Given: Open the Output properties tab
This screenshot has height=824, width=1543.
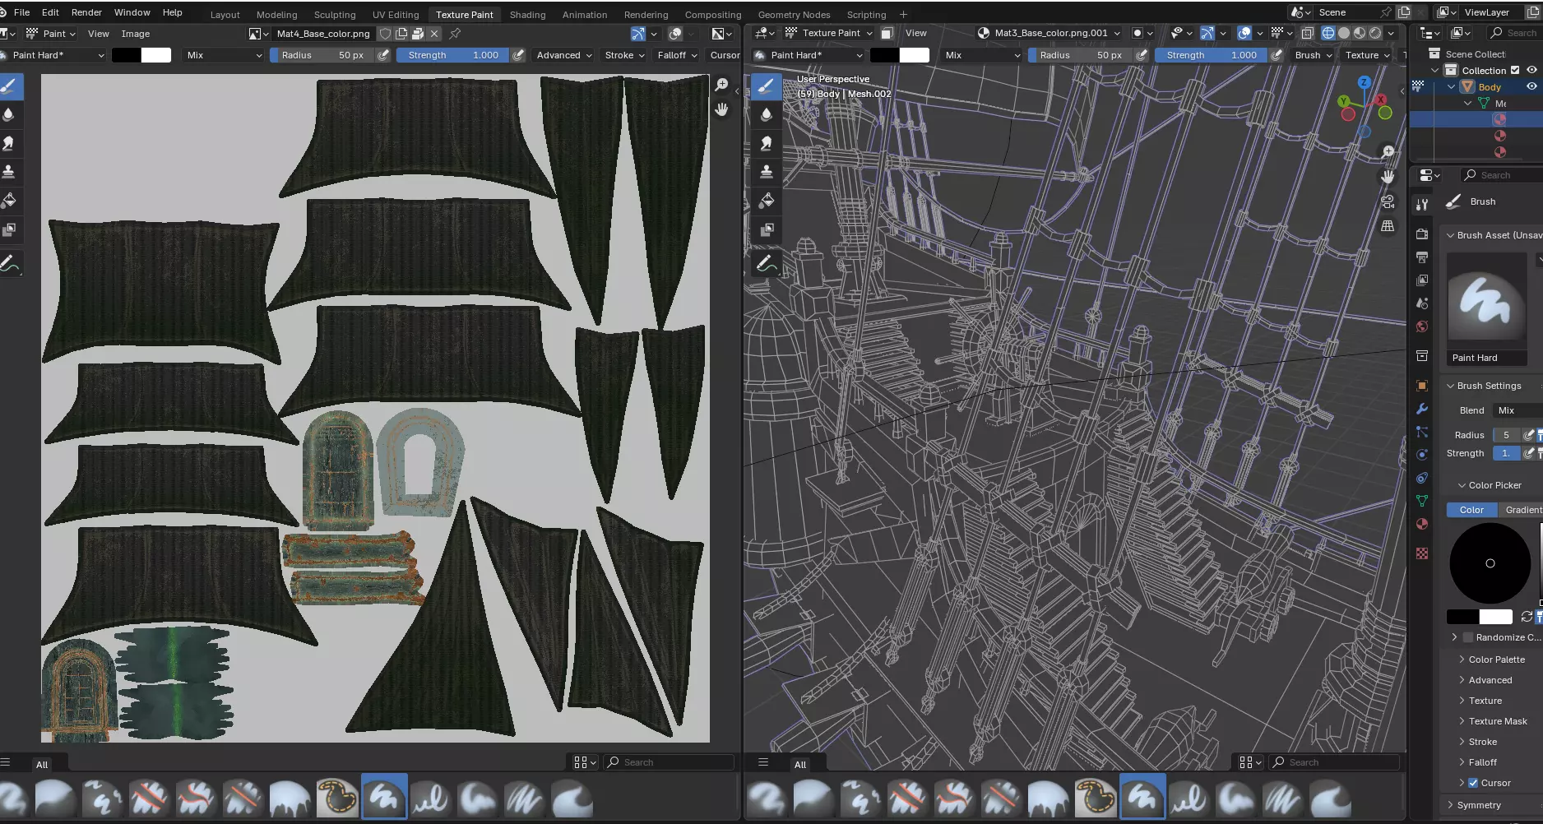Looking at the screenshot, I should (1422, 257).
